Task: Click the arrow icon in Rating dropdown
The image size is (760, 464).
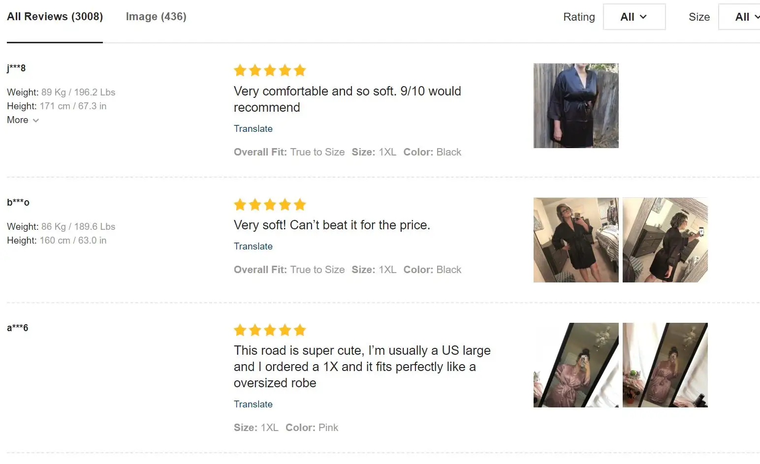Action: click(643, 17)
